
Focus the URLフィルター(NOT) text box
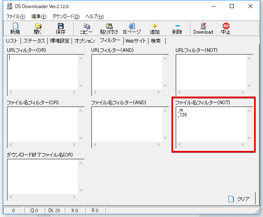(212, 72)
